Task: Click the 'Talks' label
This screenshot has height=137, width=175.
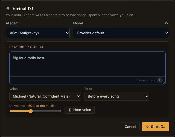Action: click(x=88, y=89)
